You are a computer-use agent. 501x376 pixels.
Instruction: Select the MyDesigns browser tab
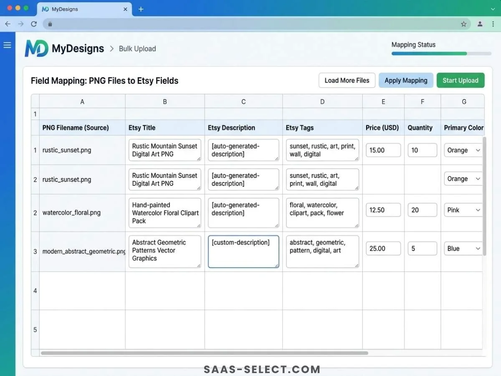84,9
